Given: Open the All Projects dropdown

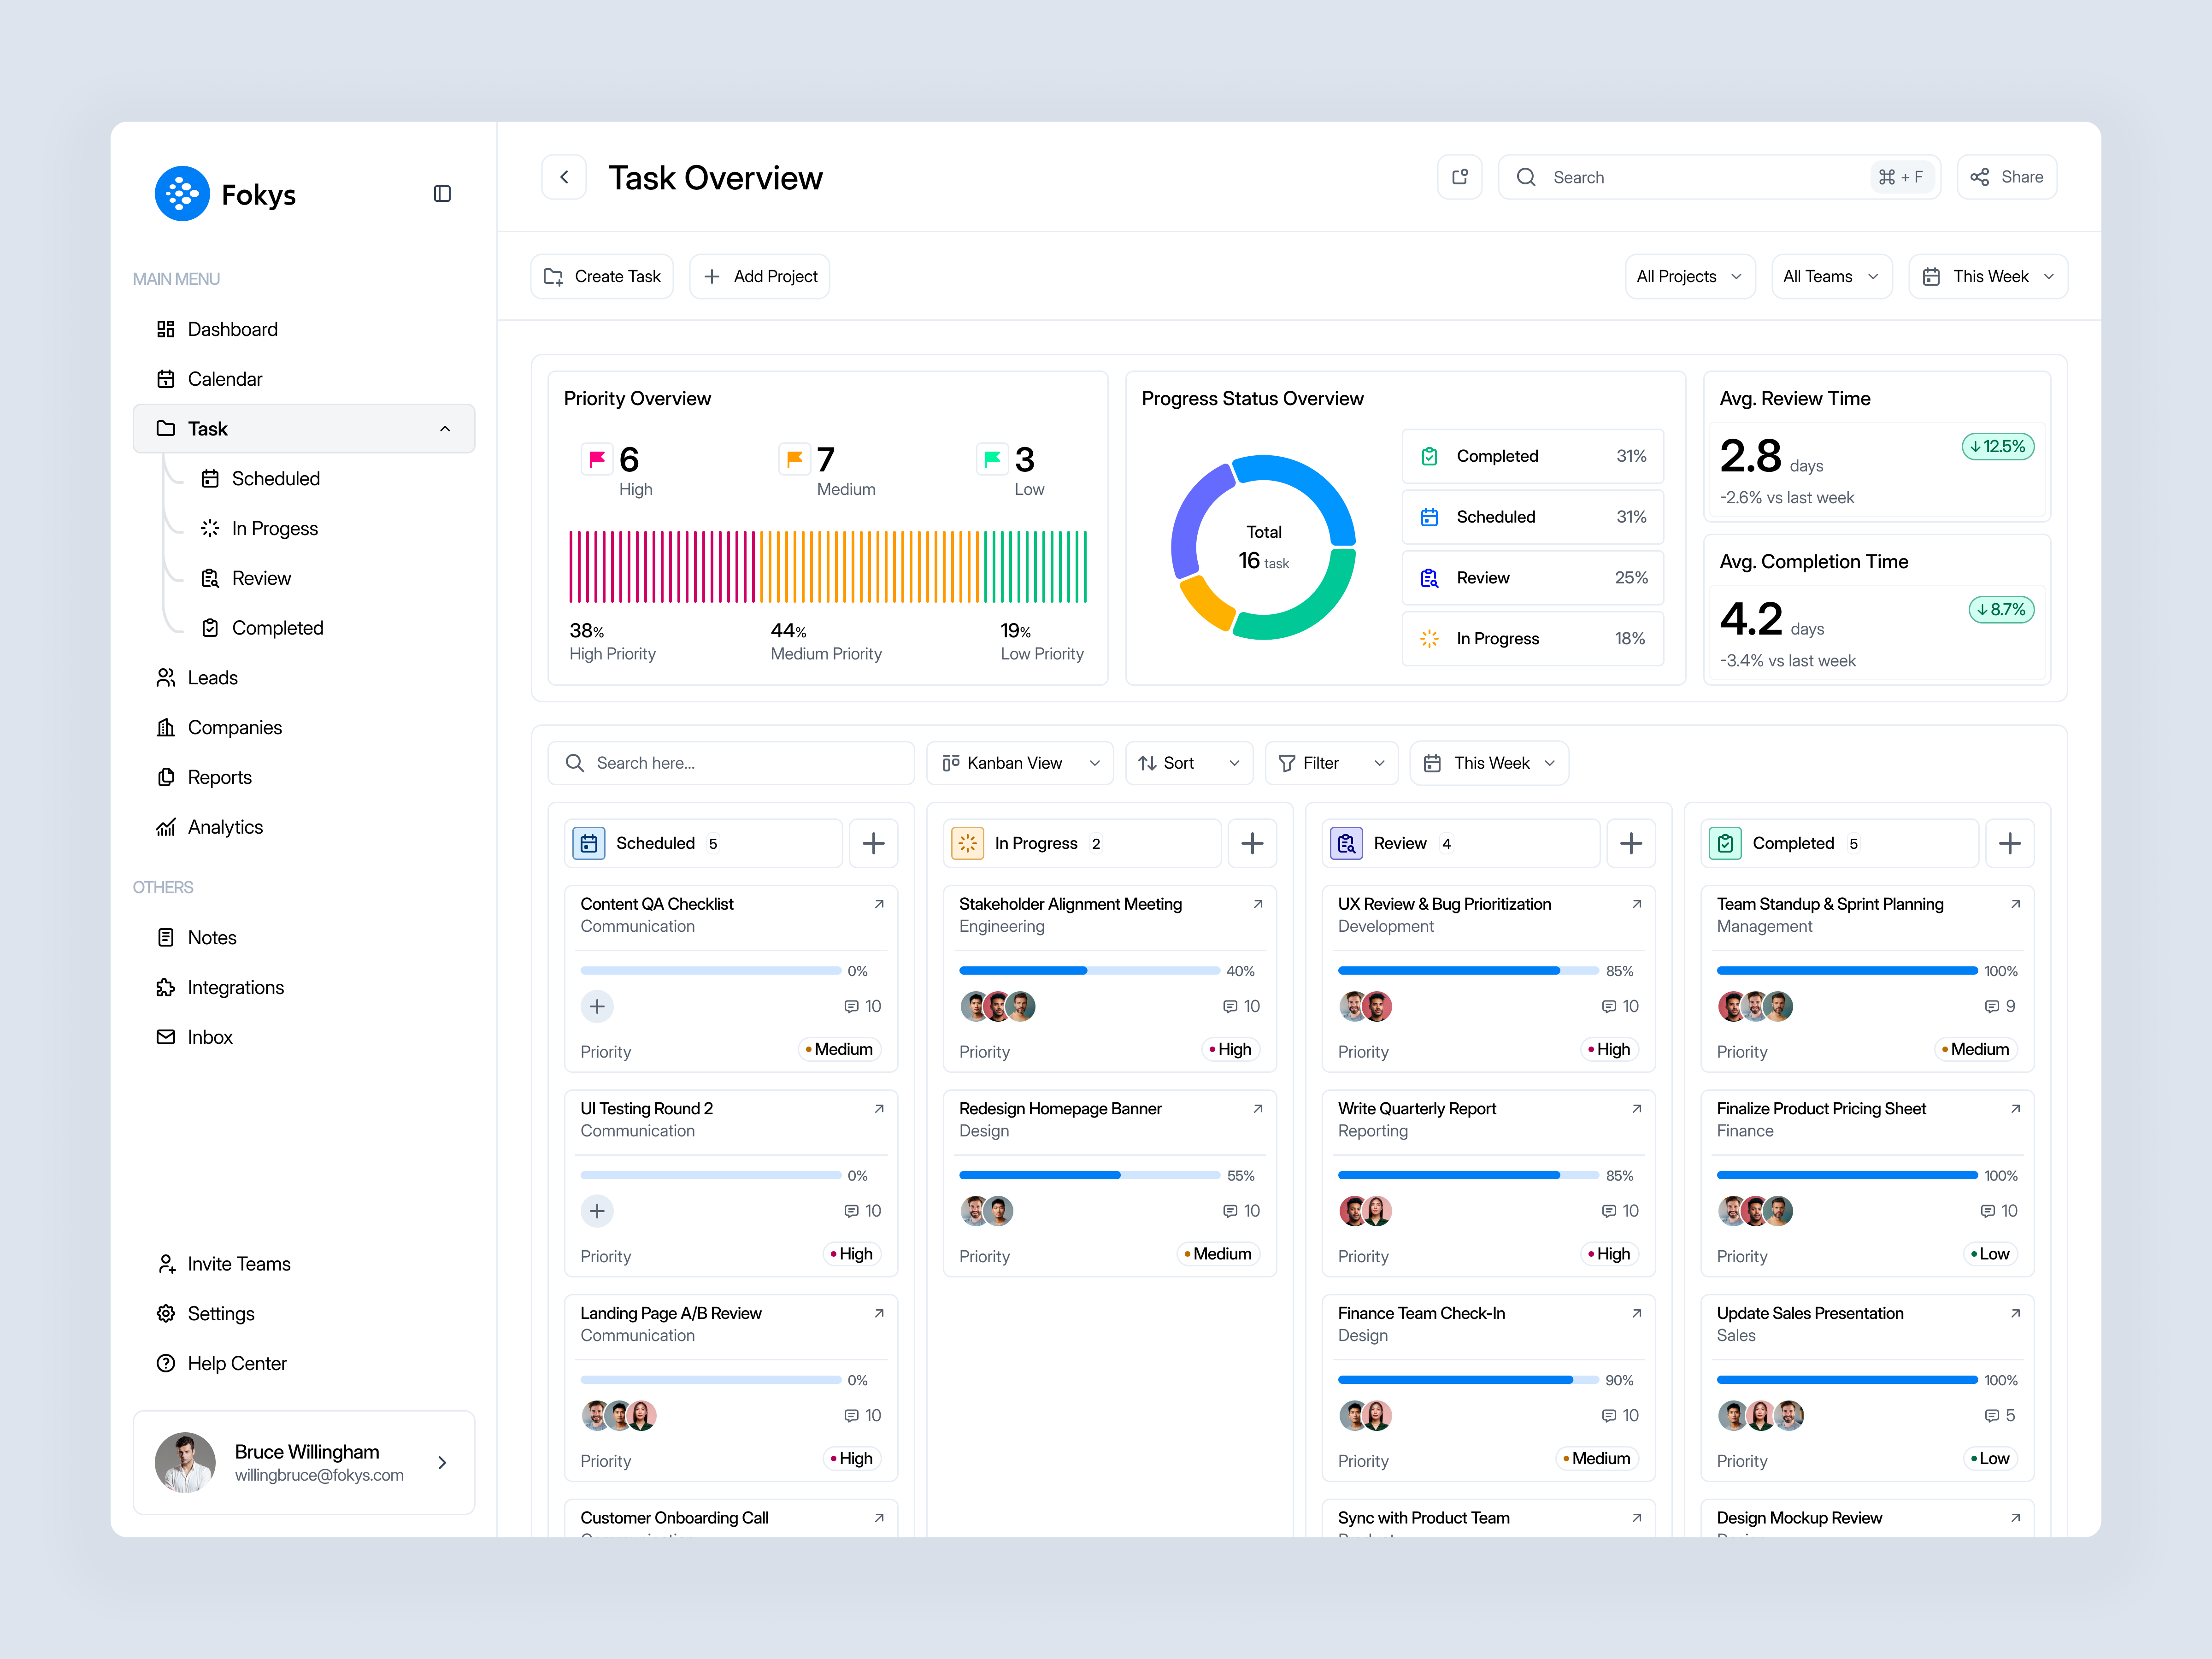Looking at the screenshot, I should [x=1690, y=276].
